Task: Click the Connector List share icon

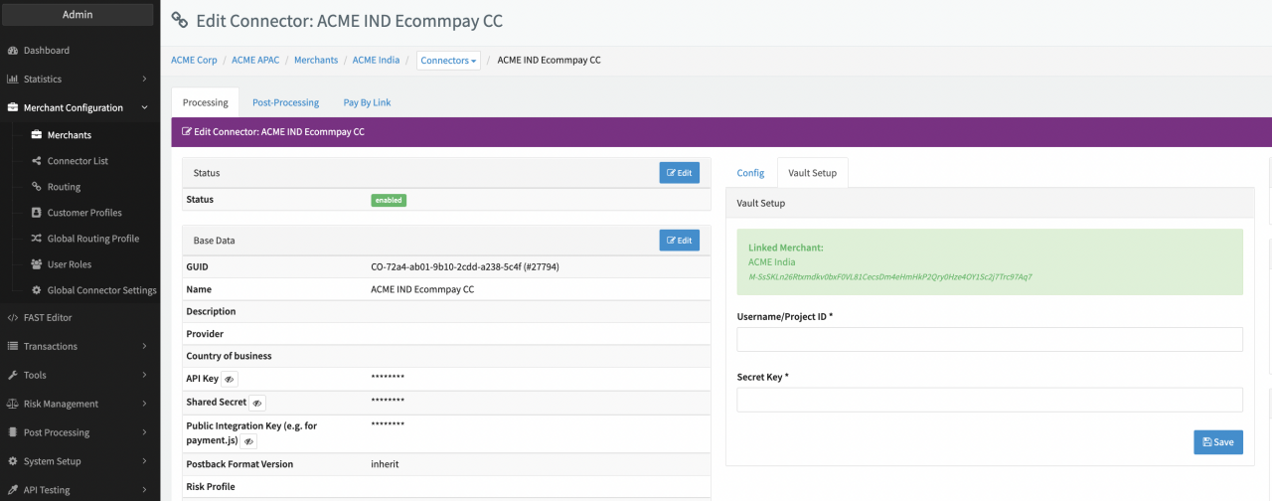Action: [37, 161]
